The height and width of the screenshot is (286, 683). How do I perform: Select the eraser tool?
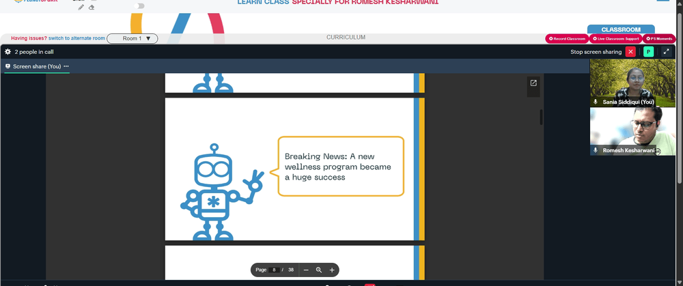tap(92, 8)
